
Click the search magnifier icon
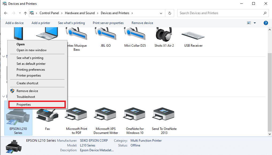265,13
